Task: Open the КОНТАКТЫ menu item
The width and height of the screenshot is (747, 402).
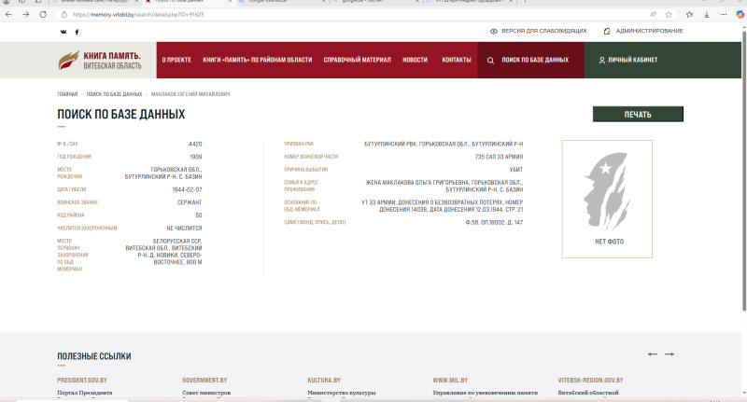Action: [x=457, y=60]
